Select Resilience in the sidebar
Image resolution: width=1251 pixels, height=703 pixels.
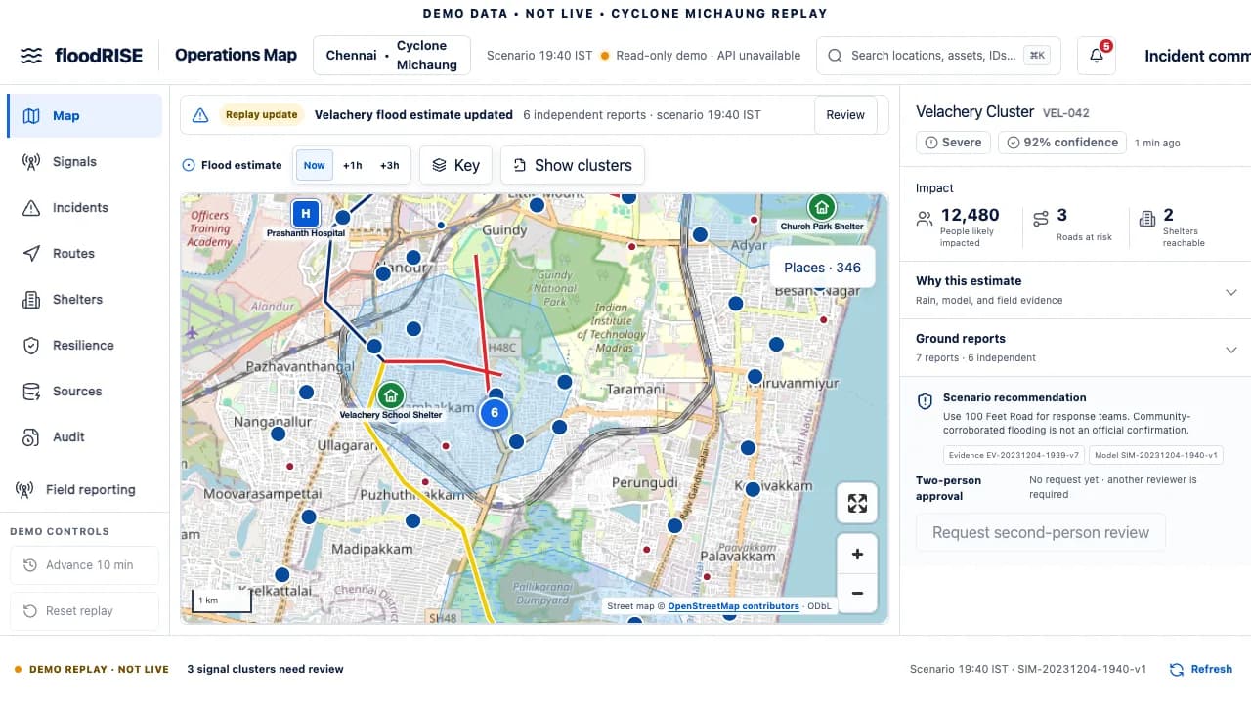click(x=85, y=345)
